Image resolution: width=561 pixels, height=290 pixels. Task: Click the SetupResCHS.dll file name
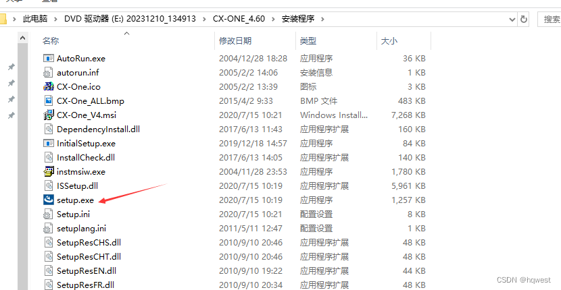point(89,243)
